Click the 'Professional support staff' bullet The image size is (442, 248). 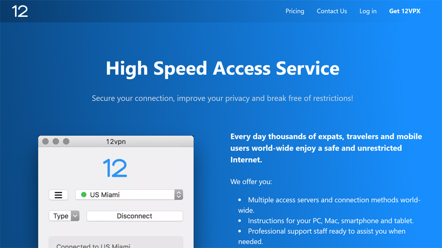tap(322, 236)
